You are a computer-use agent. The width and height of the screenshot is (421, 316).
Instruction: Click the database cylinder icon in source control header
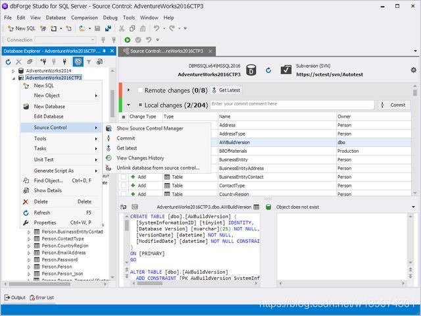click(x=251, y=70)
